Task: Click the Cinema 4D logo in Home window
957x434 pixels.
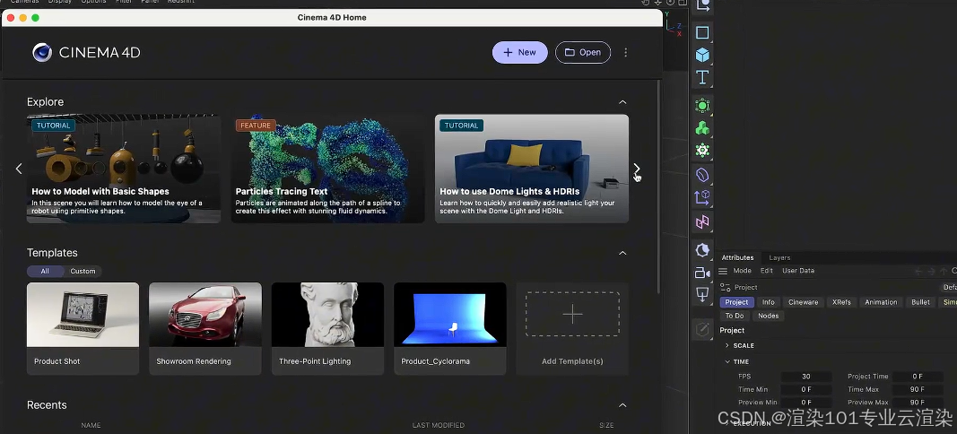Action: (x=42, y=53)
